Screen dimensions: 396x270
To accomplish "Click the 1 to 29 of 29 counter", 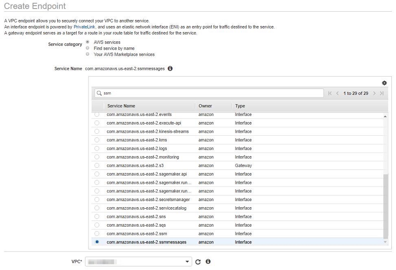I will click(x=356, y=93).
